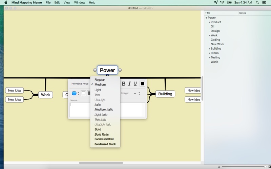
Task: Click Helvetica Neue font name selector
Action: (80, 83)
